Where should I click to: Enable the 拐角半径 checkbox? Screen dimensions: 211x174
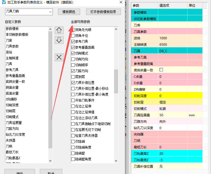pos(73,36)
